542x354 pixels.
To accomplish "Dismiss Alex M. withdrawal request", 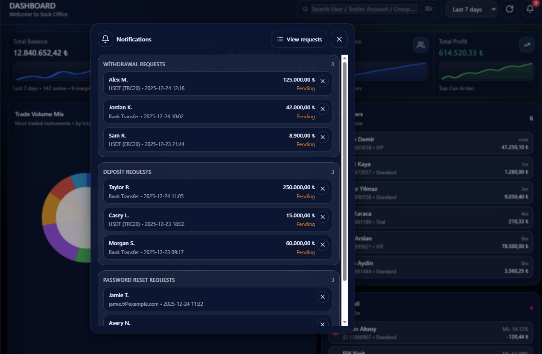I will point(322,81).
